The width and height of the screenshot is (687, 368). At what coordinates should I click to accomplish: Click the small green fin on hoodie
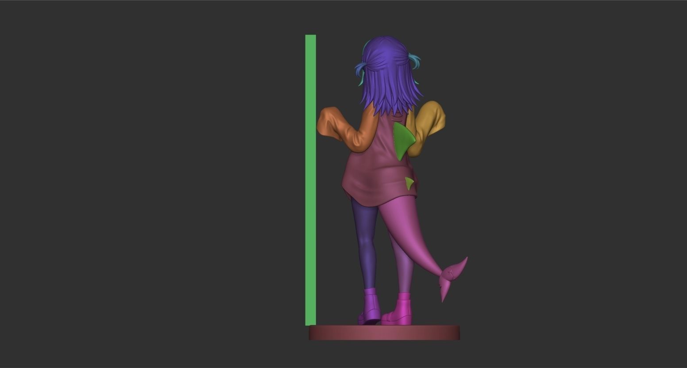[409, 183]
